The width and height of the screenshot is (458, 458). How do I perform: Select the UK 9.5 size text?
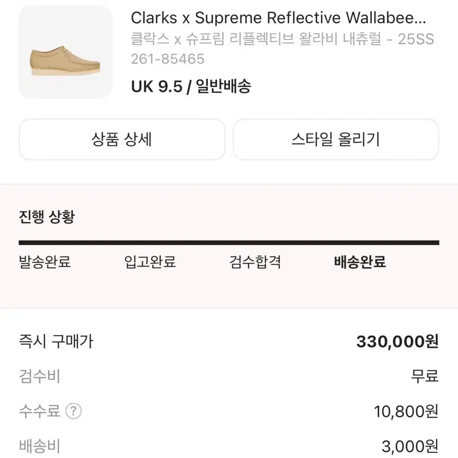[156, 86]
